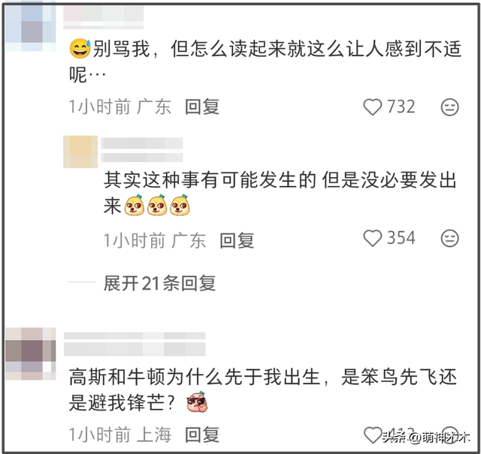Select comment text starting with 别骂我
This screenshot has height=454, width=481.
click(x=265, y=62)
